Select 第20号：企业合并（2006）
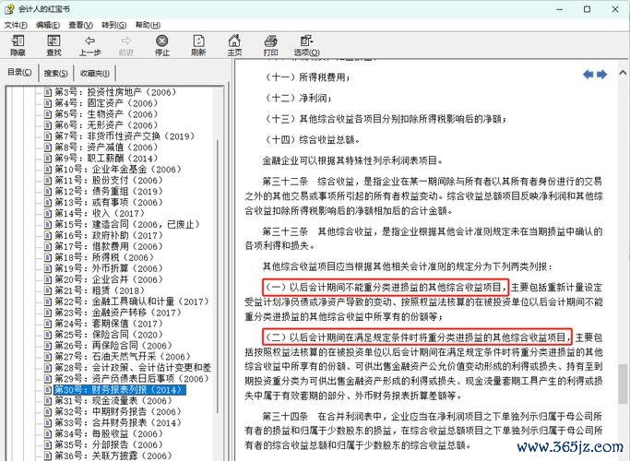The width and height of the screenshot is (630, 461). coord(109,279)
